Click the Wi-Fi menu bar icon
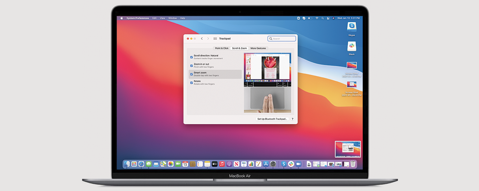The width and height of the screenshot is (479, 191). point(317,18)
